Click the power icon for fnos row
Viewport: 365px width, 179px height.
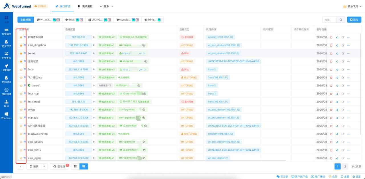(331, 69)
